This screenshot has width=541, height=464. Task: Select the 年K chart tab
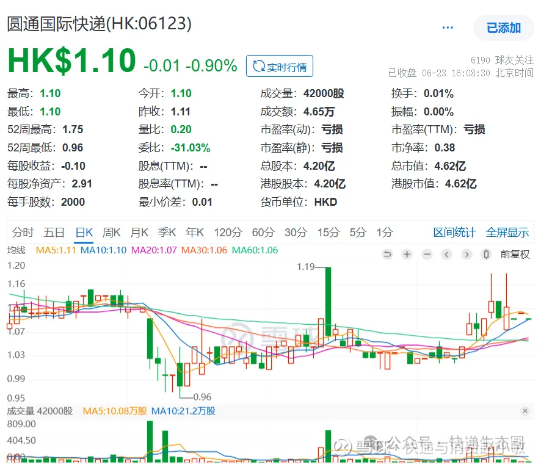[x=195, y=233]
